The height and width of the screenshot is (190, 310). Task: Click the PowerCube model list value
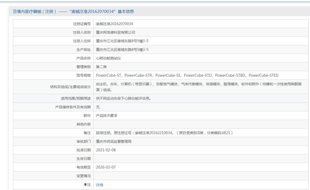click(x=187, y=75)
